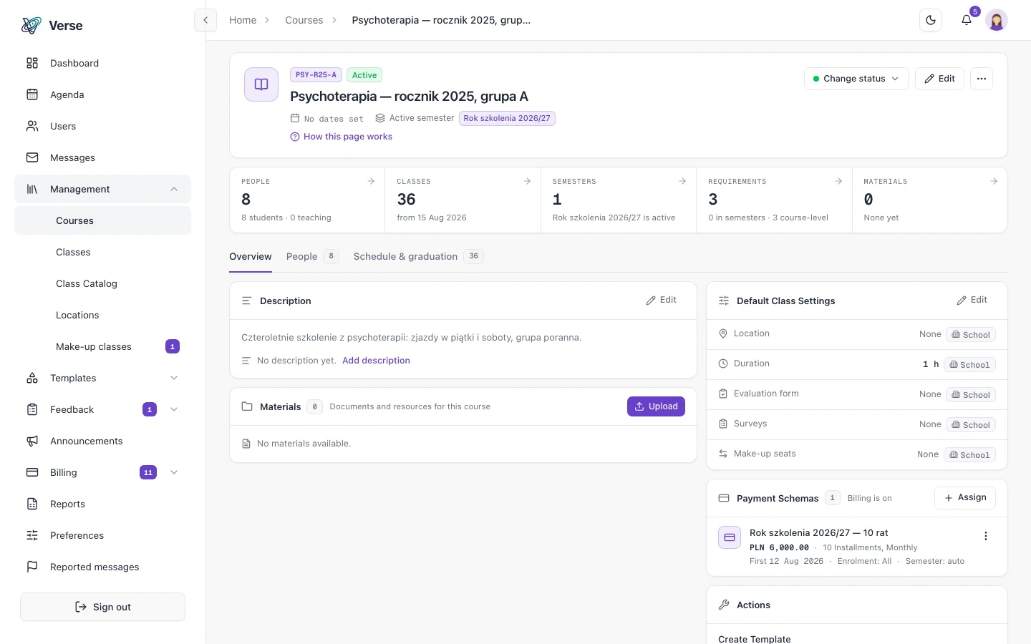The image size is (1031, 644).
Task: Click the Verse logo icon
Action: (x=32, y=26)
